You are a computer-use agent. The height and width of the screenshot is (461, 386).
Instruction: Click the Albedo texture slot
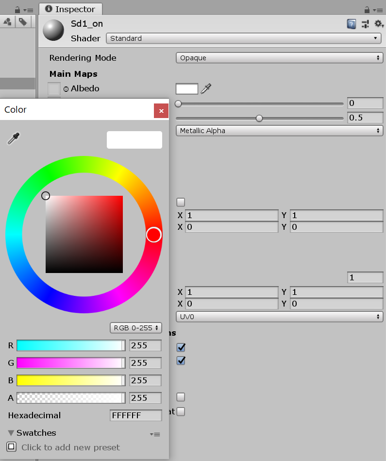point(54,88)
